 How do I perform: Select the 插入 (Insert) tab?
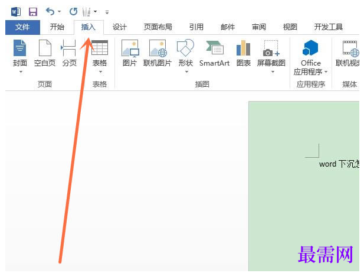(x=88, y=27)
